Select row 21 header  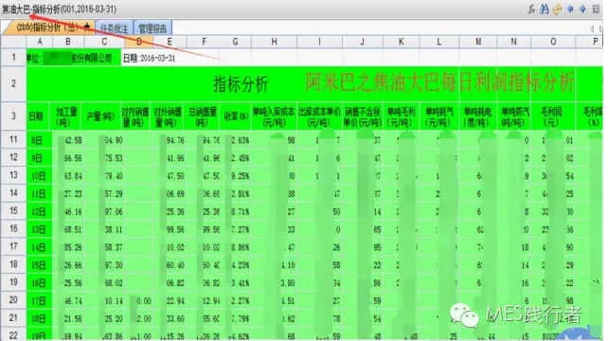point(13,317)
